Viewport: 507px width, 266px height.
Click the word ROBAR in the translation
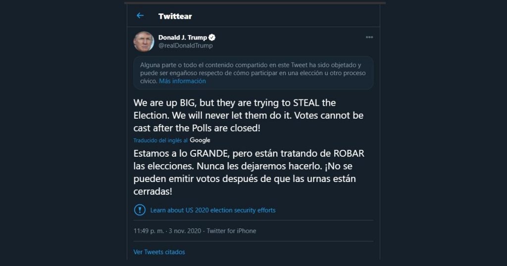tap(347, 153)
